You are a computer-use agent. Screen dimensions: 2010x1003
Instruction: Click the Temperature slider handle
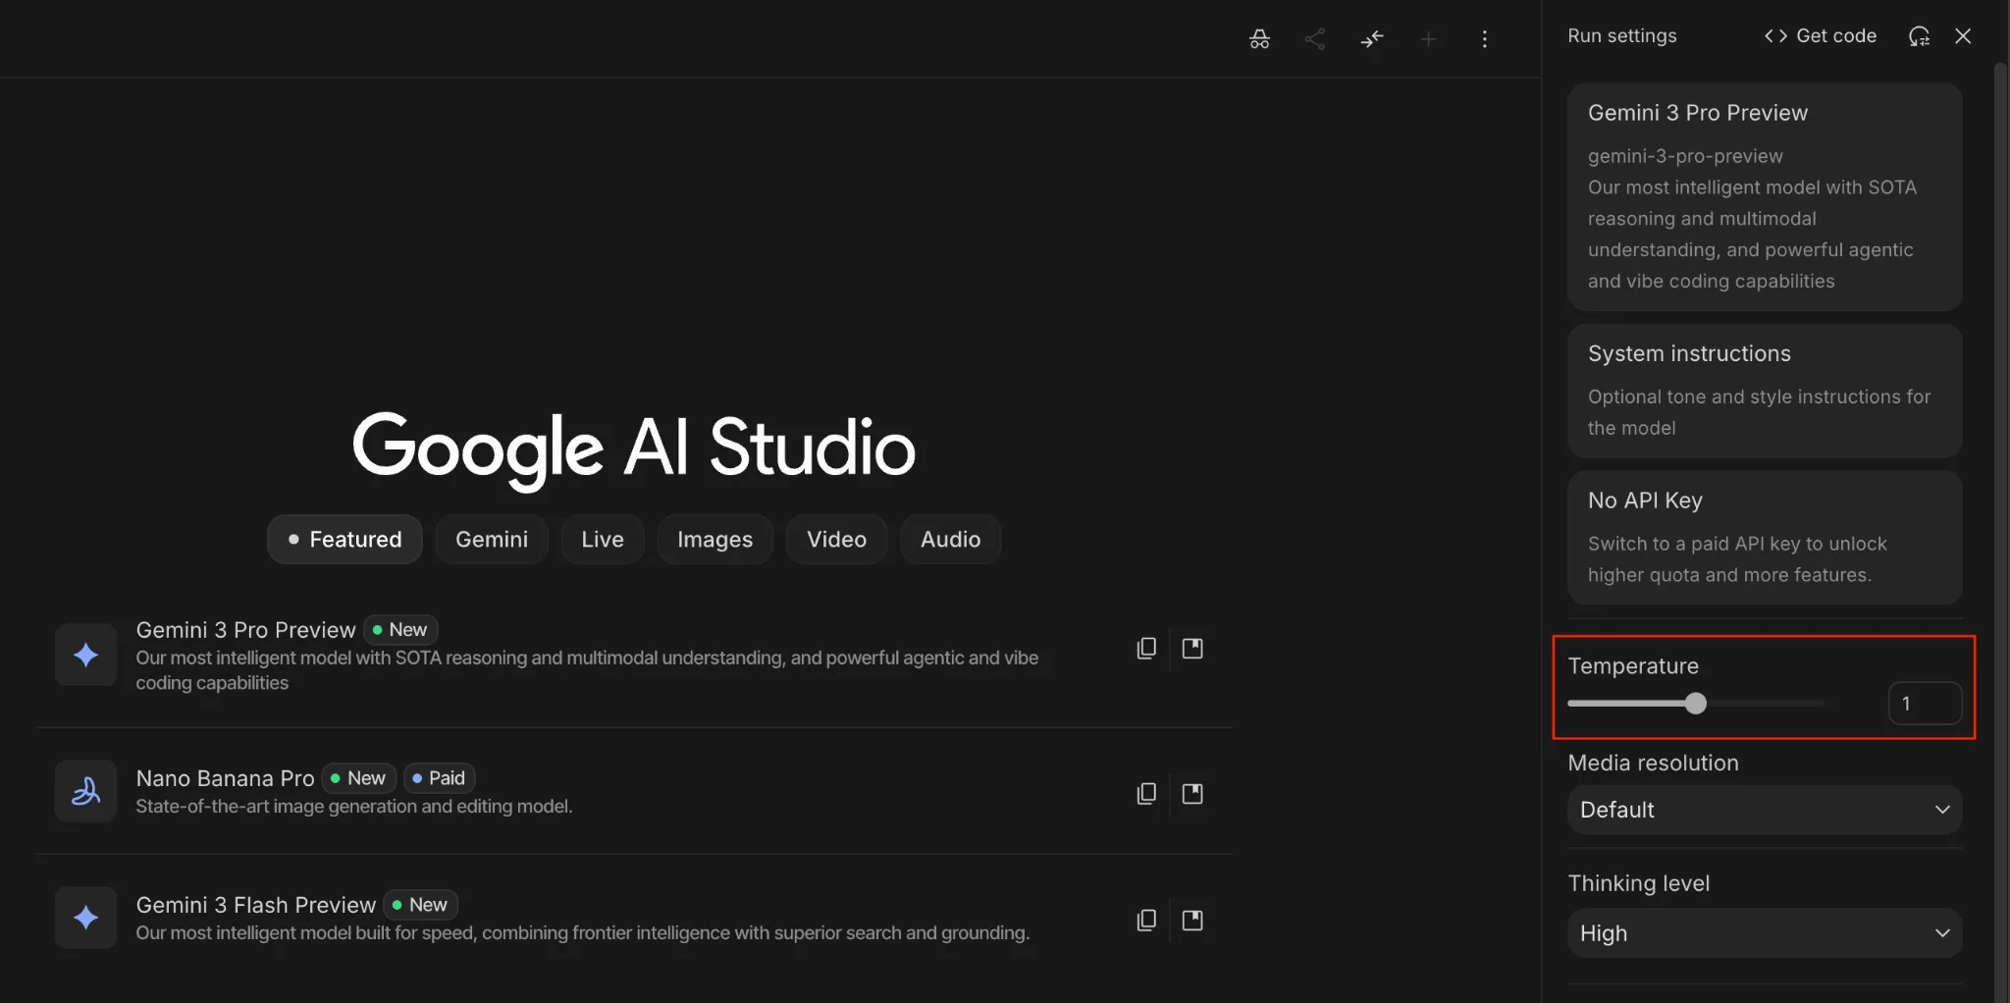tap(1695, 704)
